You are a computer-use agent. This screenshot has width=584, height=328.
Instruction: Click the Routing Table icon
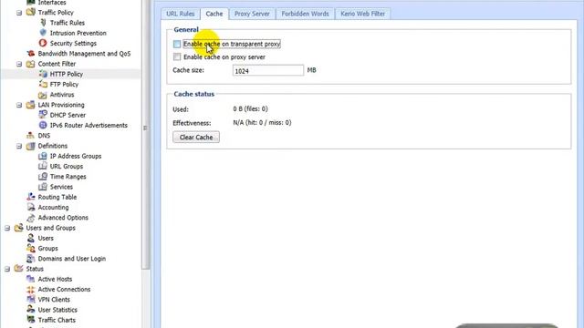(31, 197)
